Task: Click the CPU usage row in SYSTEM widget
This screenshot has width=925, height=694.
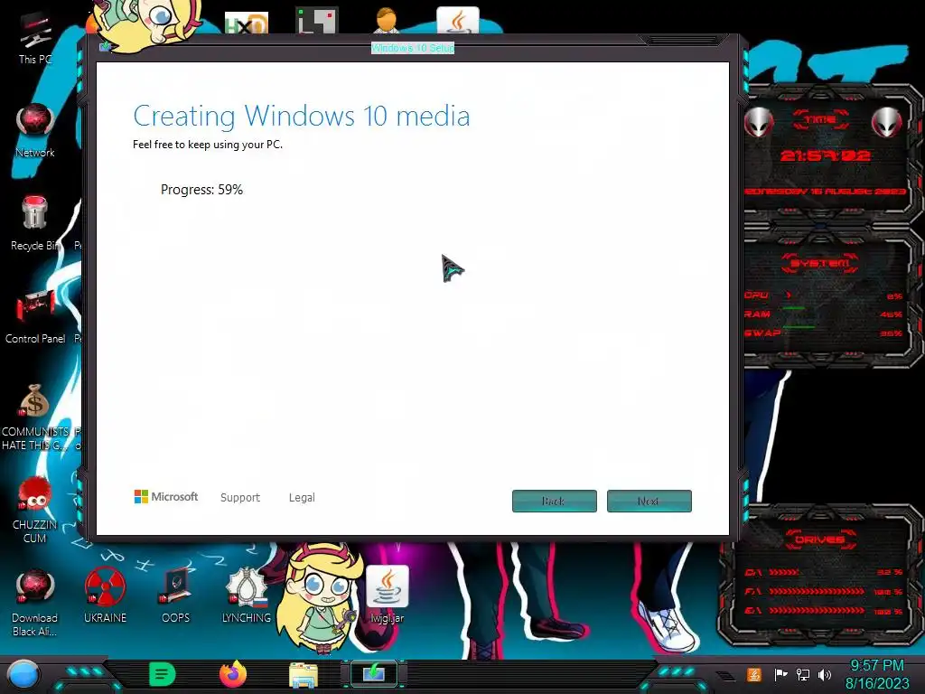Action: pyautogui.click(x=824, y=295)
